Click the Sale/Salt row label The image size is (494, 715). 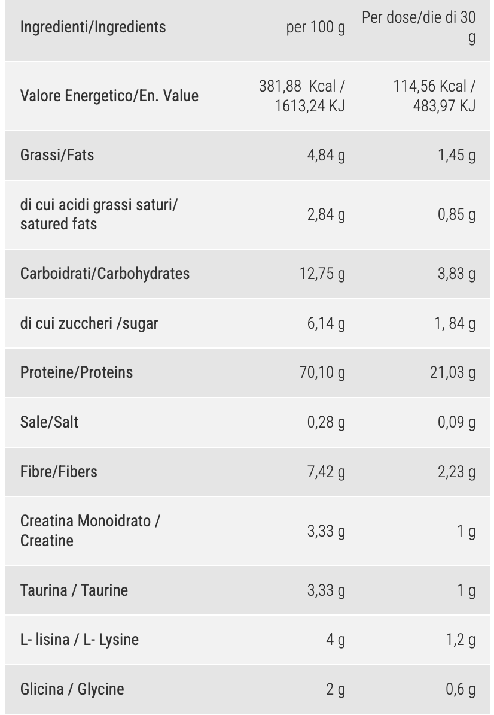[49, 422]
